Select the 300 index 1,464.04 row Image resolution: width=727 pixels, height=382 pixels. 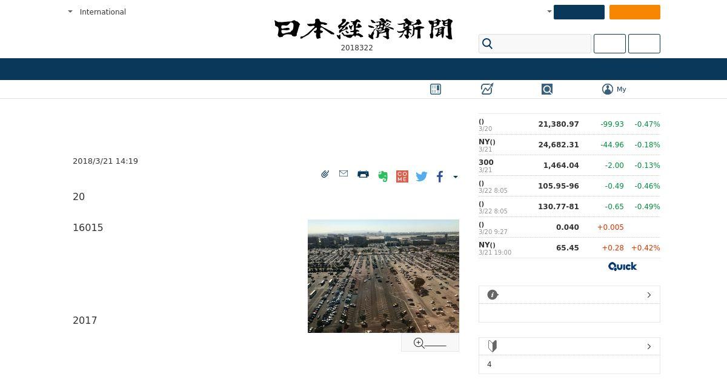(x=569, y=166)
